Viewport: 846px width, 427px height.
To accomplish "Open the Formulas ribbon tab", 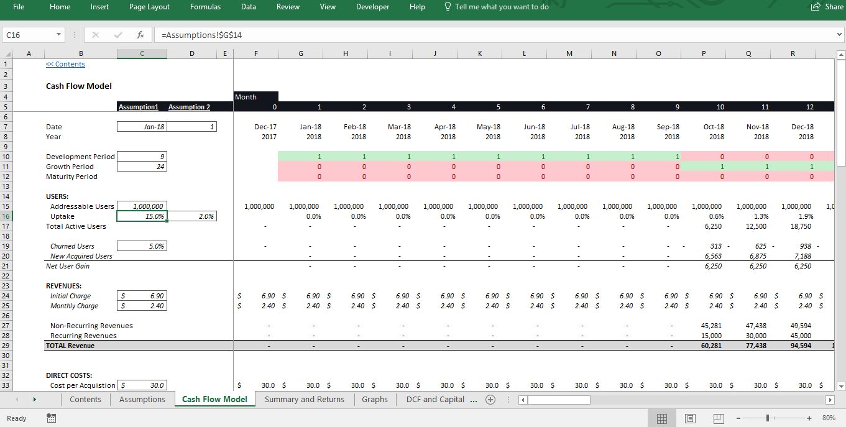I will click(205, 7).
